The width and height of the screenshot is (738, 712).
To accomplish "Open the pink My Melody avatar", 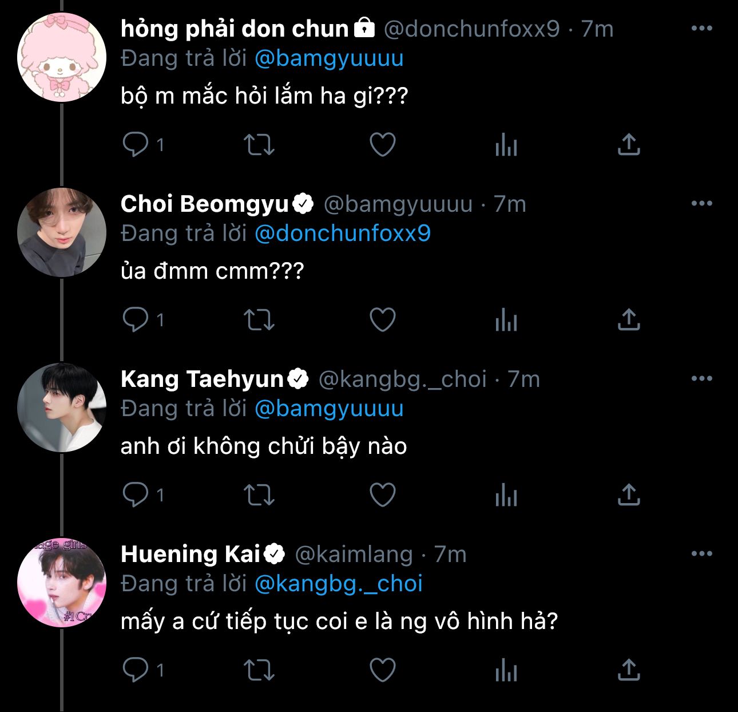I will (x=62, y=57).
